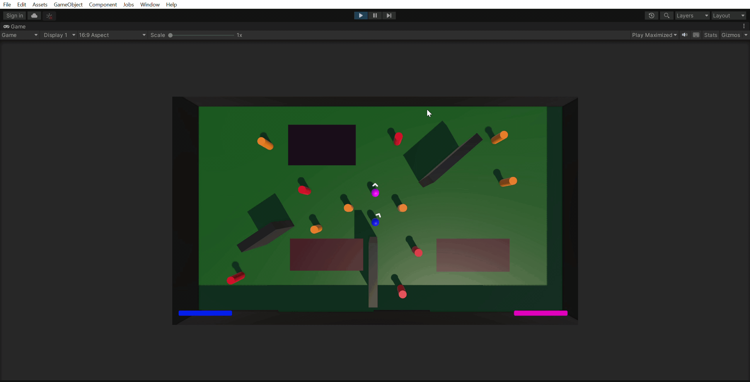Pause the game with Pause button
This screenshot has height=382, width=750.
tap(375, 16)
